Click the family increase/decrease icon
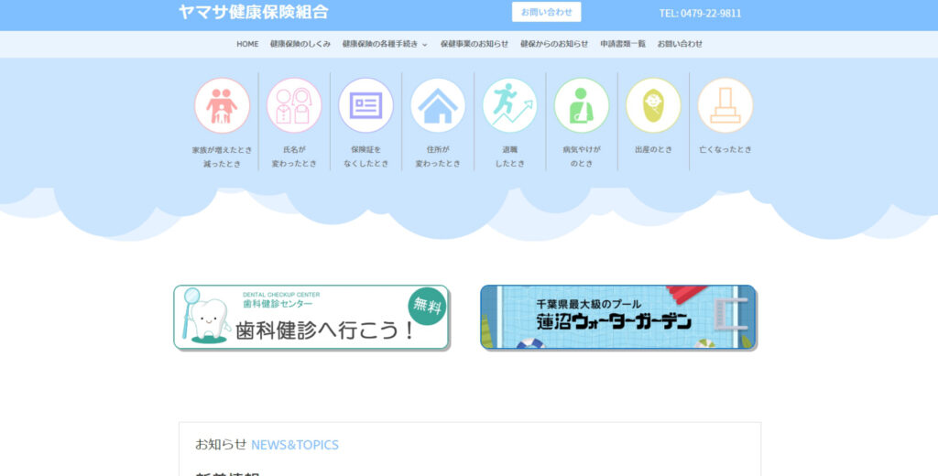 pos(222,106)
